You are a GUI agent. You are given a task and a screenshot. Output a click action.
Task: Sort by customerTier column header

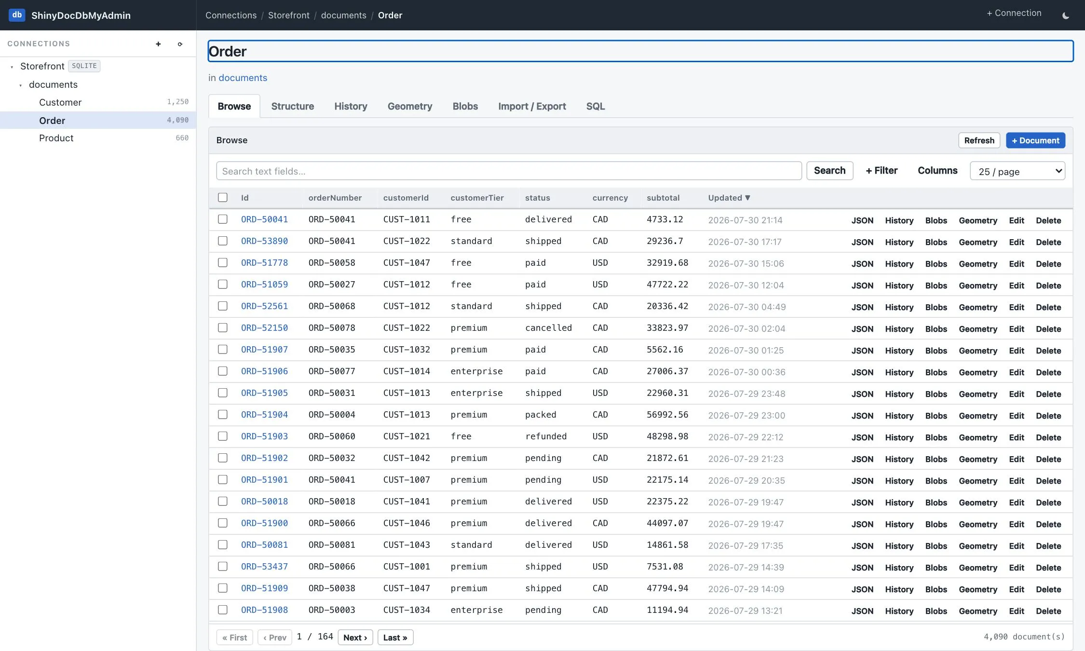[477, 198]
